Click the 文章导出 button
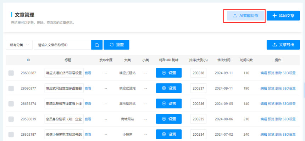 (283, 45)
